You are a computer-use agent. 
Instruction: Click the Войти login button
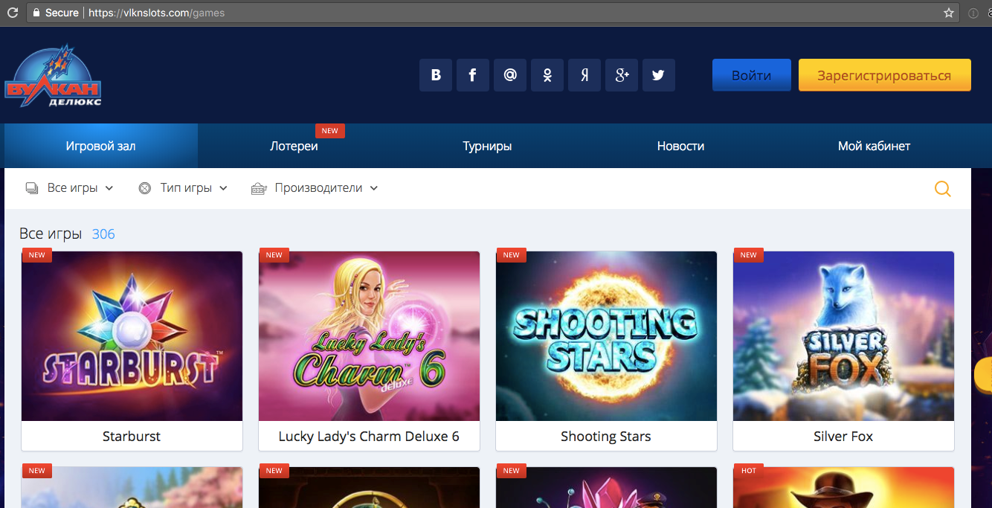pos(751,75)
